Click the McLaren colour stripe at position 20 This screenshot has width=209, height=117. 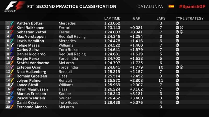point(12,107)
